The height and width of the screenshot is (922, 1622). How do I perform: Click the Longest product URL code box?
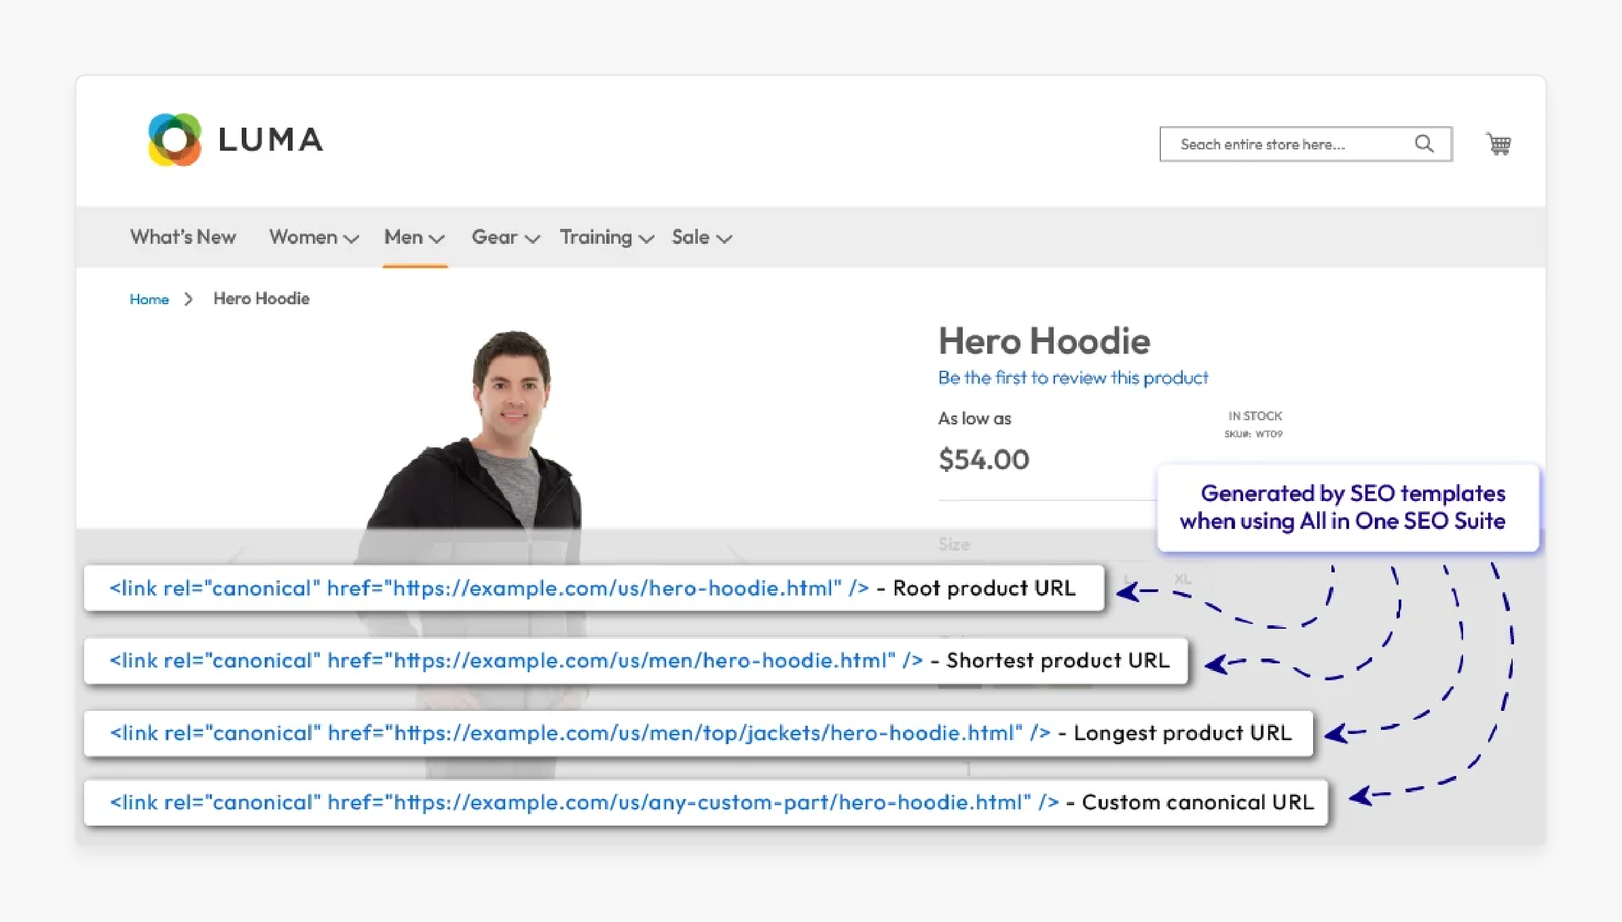coord(696,733)
